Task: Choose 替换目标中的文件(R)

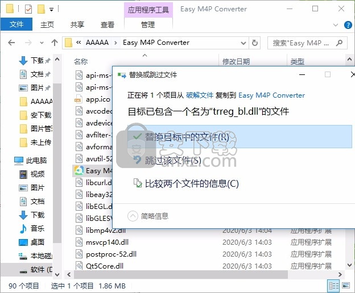Action: tap(240, 137)
